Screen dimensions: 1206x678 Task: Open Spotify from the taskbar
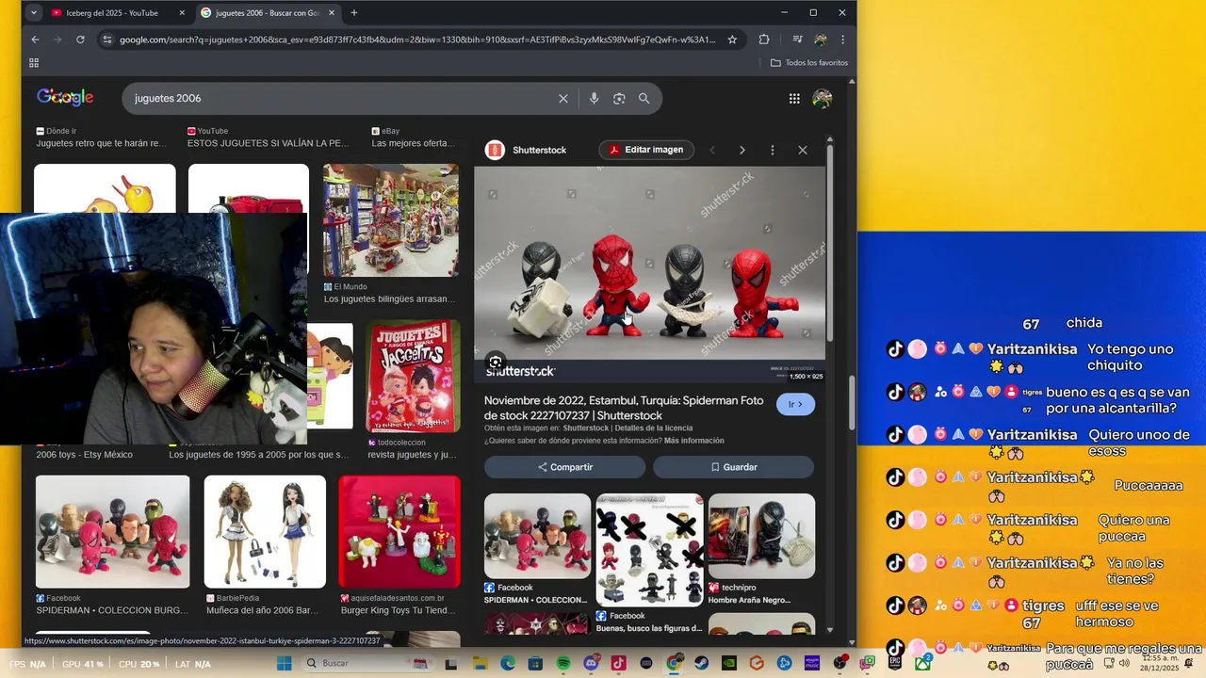563,663
